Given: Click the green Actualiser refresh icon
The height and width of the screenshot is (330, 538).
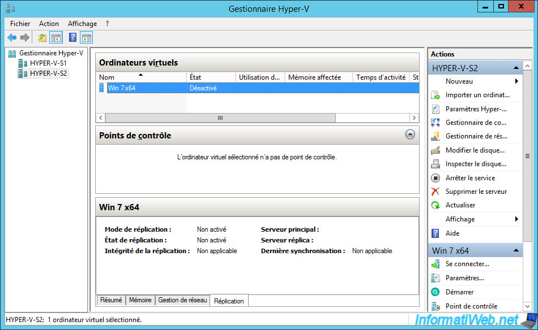Looking at the screenshot, I should pyautogui.click(x=435, y=205).
